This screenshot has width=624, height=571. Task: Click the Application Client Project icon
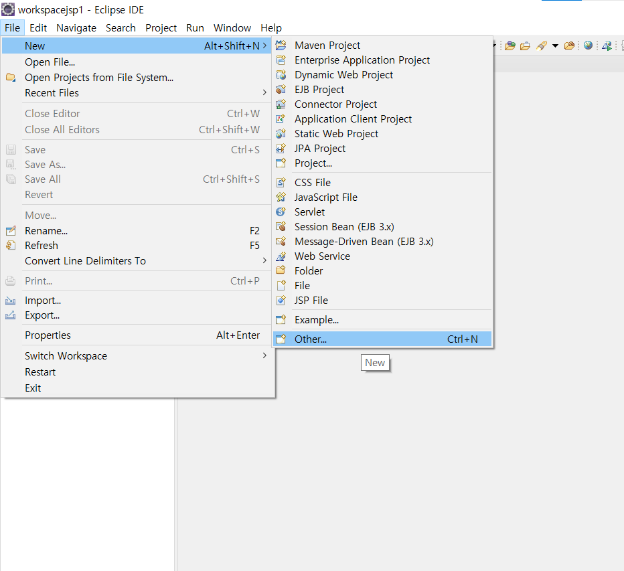[x=281, y=119]
